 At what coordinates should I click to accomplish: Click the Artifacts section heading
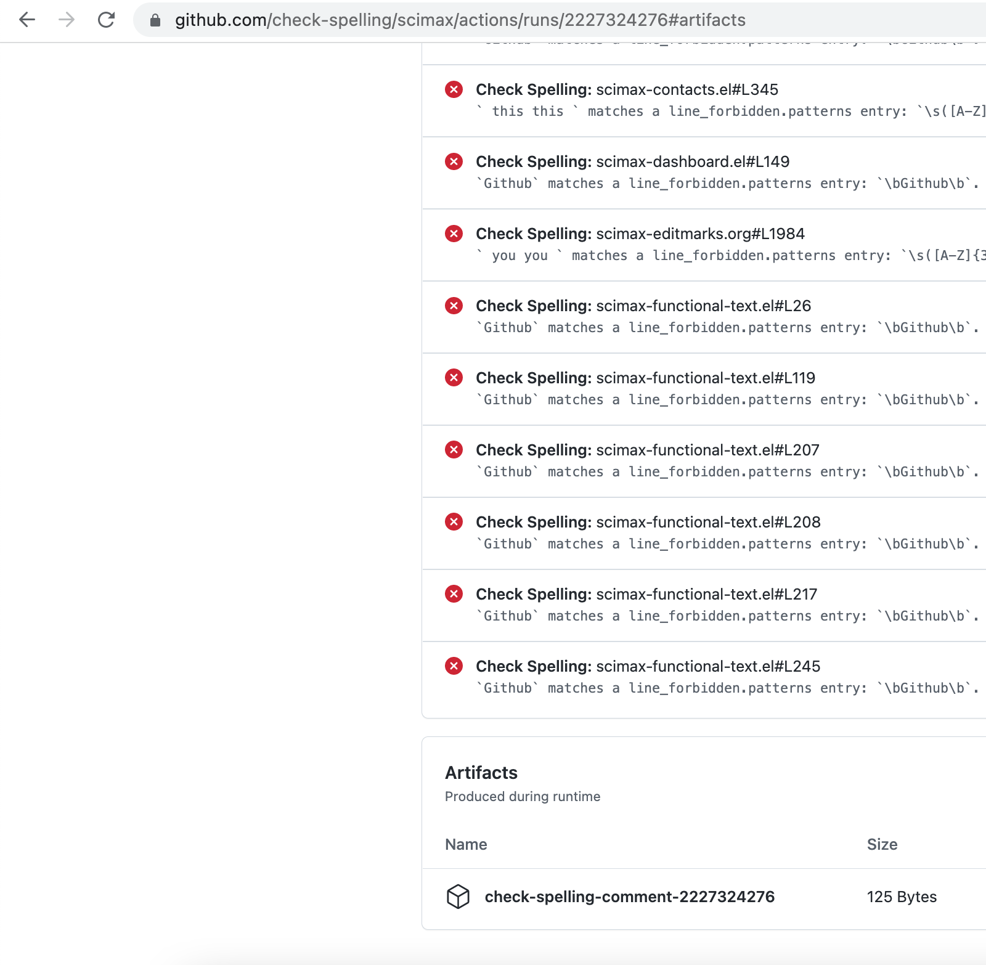tap(481, 773)
